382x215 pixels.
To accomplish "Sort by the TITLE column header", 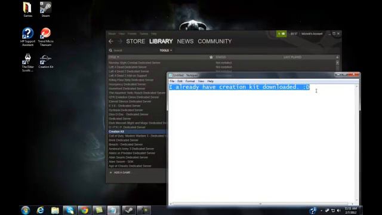I will pyautogui.click(x=114, y=57).
